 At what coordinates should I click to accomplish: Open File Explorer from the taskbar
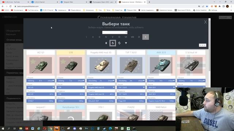coord(21,128)
